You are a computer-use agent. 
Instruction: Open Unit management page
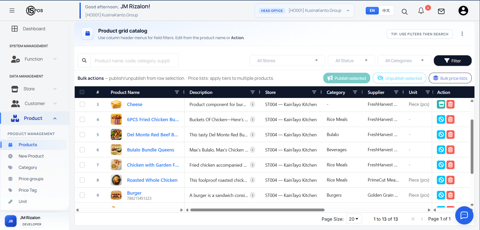tap(23, 201)
